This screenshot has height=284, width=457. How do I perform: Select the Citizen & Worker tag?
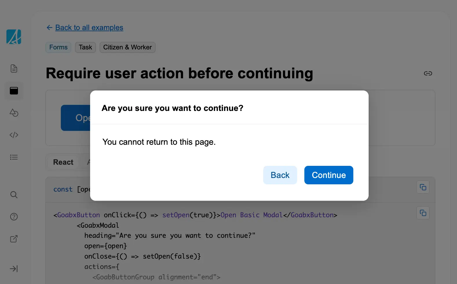click(127, 47)
